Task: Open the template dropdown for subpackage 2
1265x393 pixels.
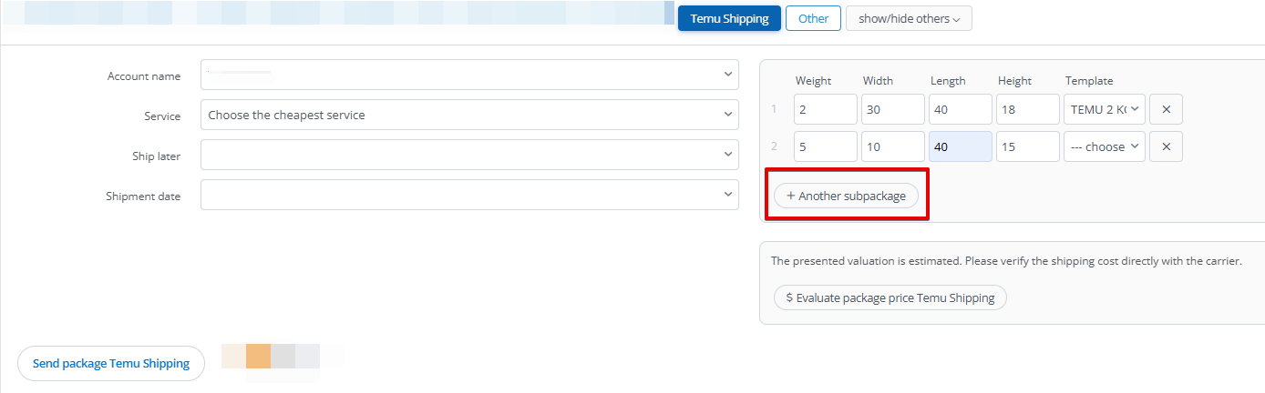Action: (1105, 146)
